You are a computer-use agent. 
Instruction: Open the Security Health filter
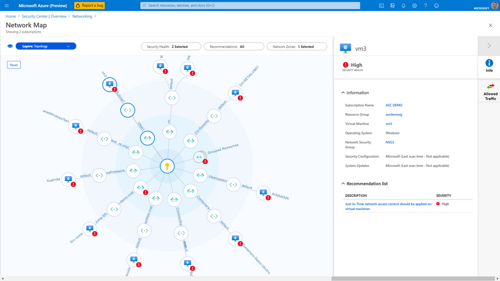point(171,46)
